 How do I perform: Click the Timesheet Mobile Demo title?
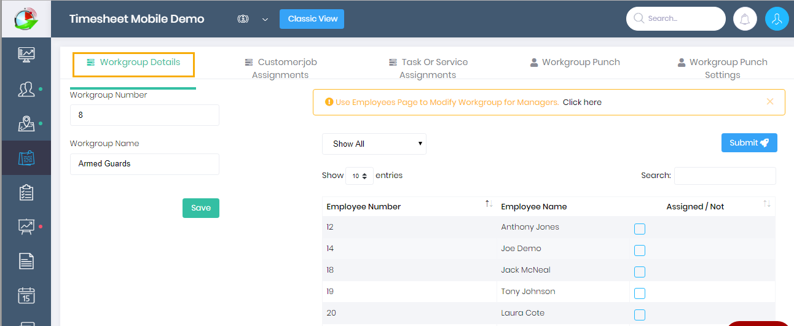point(136,19)
